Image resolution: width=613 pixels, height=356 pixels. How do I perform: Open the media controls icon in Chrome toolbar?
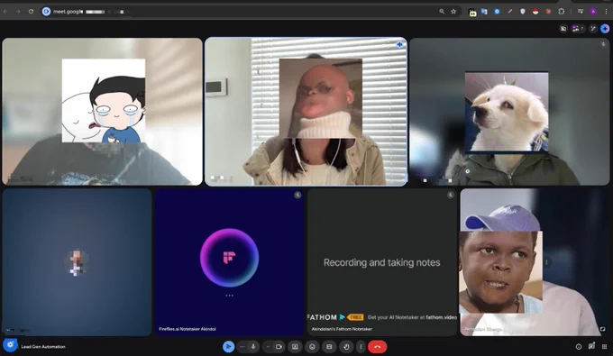pos(581,12)
